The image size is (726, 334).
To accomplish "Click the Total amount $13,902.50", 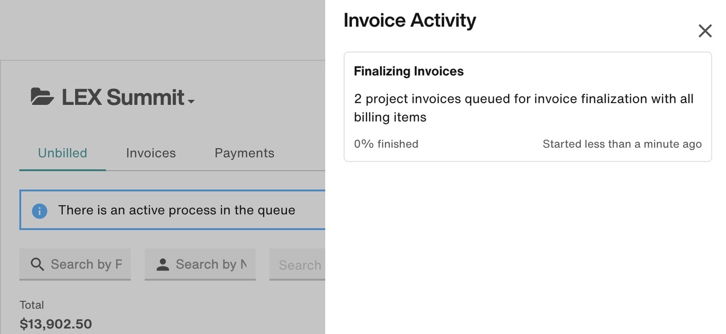I will [x=56, y=324].
